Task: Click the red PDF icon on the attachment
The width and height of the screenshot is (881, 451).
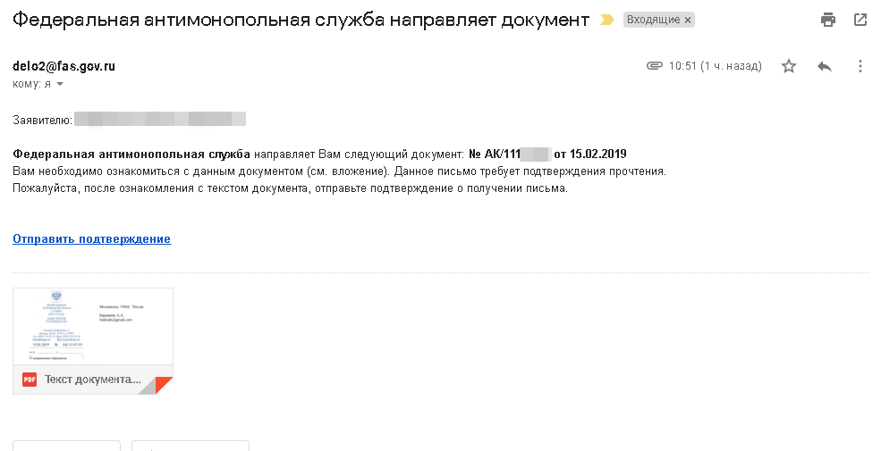Action: 30,379
